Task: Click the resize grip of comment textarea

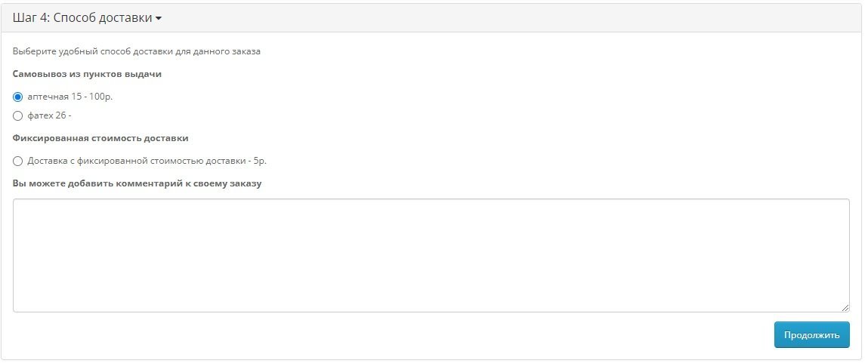Action: [x=845, y=308]
